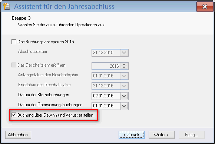
Task: Open the Enddatum des Geschäftsjahrs dropdown
Action: tap(124, 86)
